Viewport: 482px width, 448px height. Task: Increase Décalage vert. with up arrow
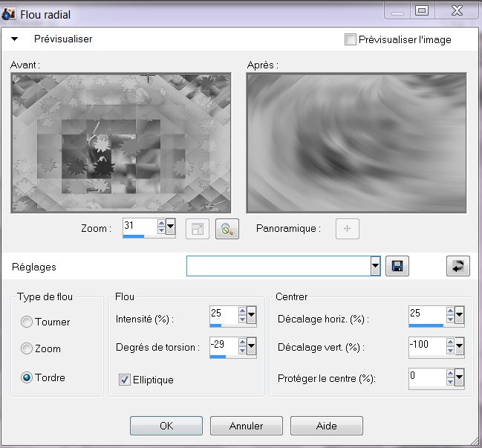(450, 343)
